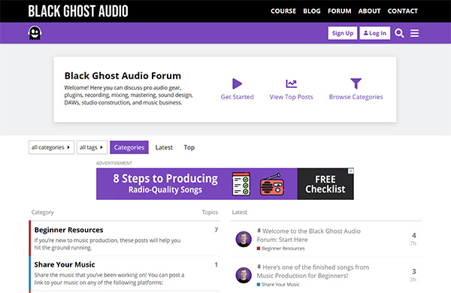Open the CONTACT nav item

coord(402,11)
